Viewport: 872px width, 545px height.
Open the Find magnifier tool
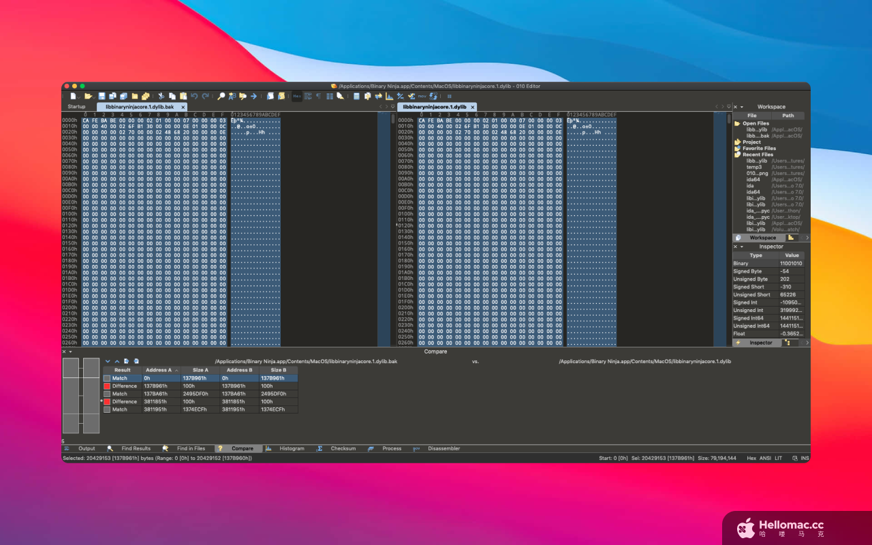click(x=221, y=96)
